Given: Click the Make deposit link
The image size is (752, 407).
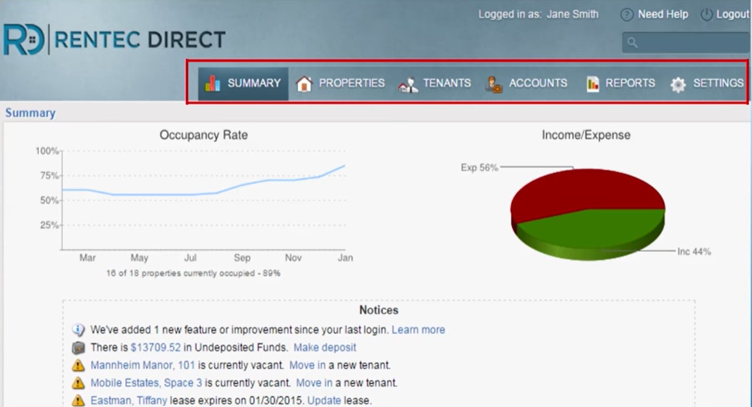Looking at the screenshot, I should pos(324,347).
